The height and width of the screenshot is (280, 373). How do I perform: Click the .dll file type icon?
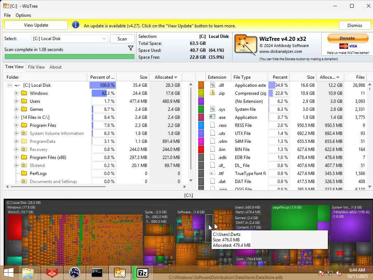point(212,85)
